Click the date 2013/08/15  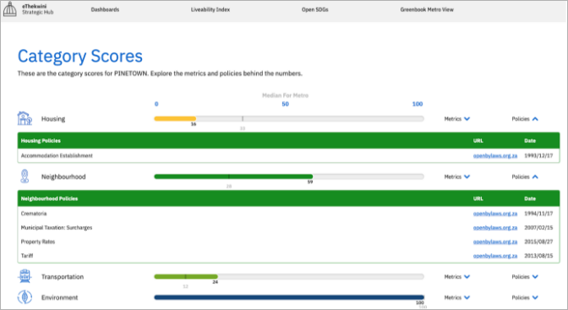tap(538, 256)
